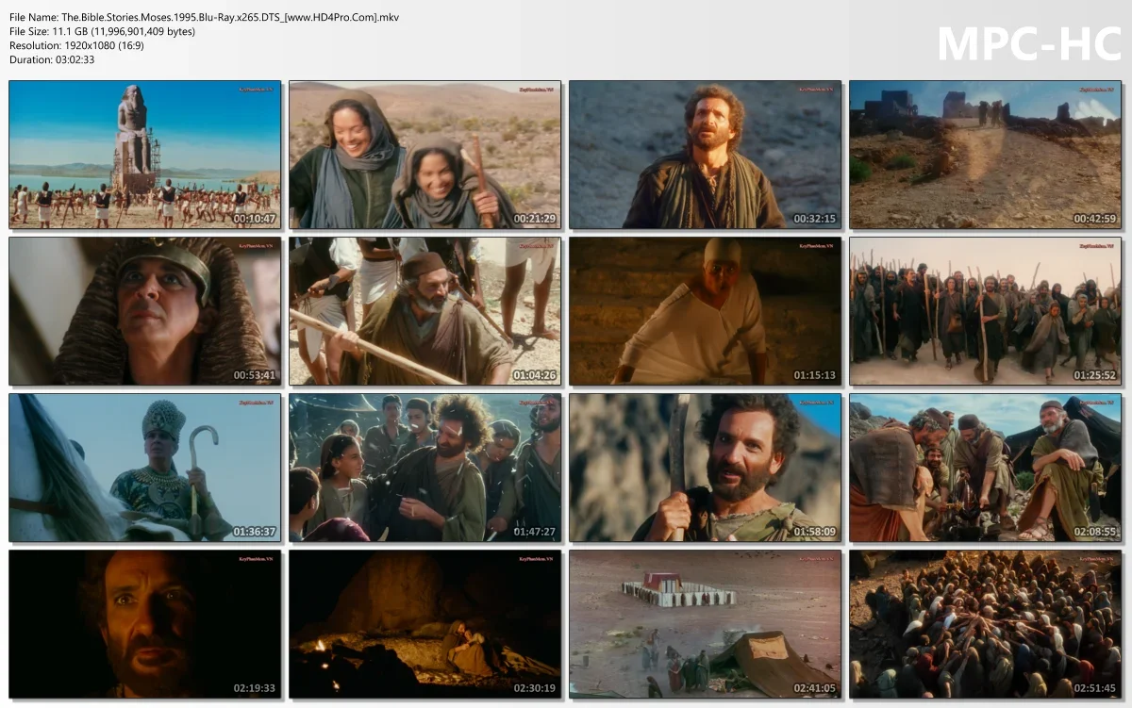
Task: Click the Moses close-up frame at 00:32:15
Action: click(704, 155)
